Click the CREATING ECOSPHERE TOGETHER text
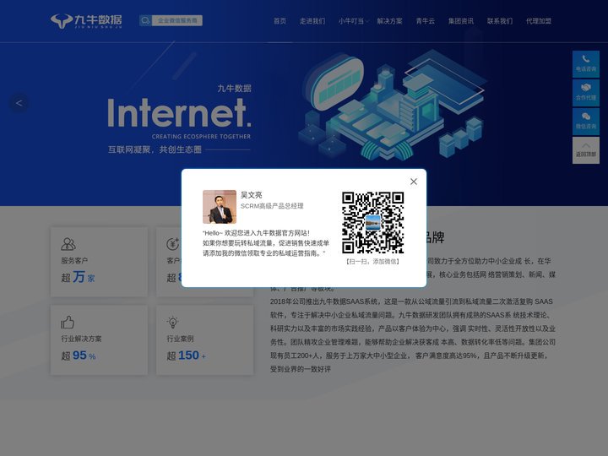The image size is (608, 456). tap(201, 137)
